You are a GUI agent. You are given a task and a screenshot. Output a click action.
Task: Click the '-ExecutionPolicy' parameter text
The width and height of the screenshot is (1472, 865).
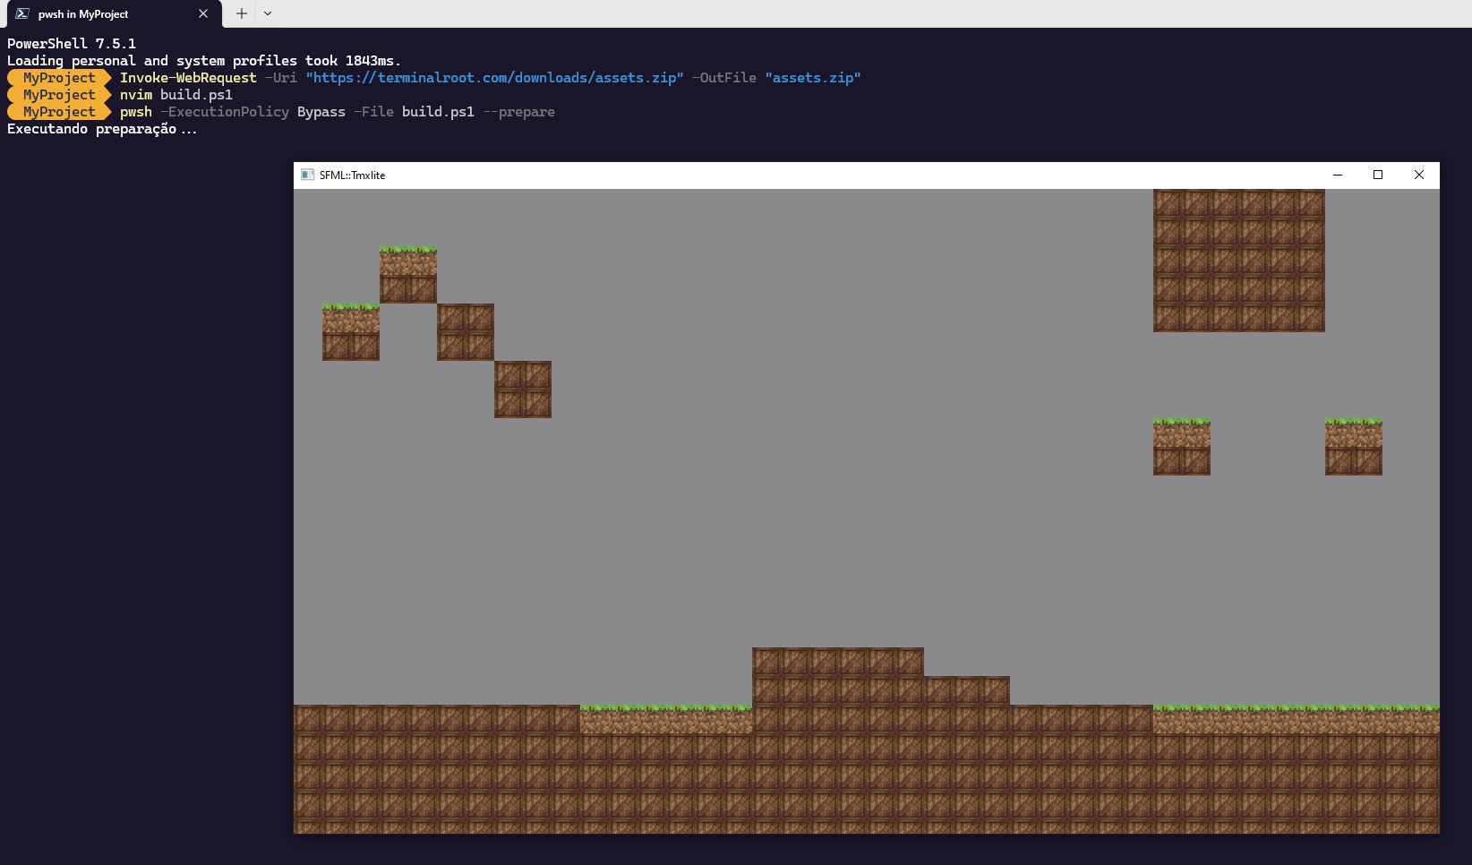click(225, 112)
